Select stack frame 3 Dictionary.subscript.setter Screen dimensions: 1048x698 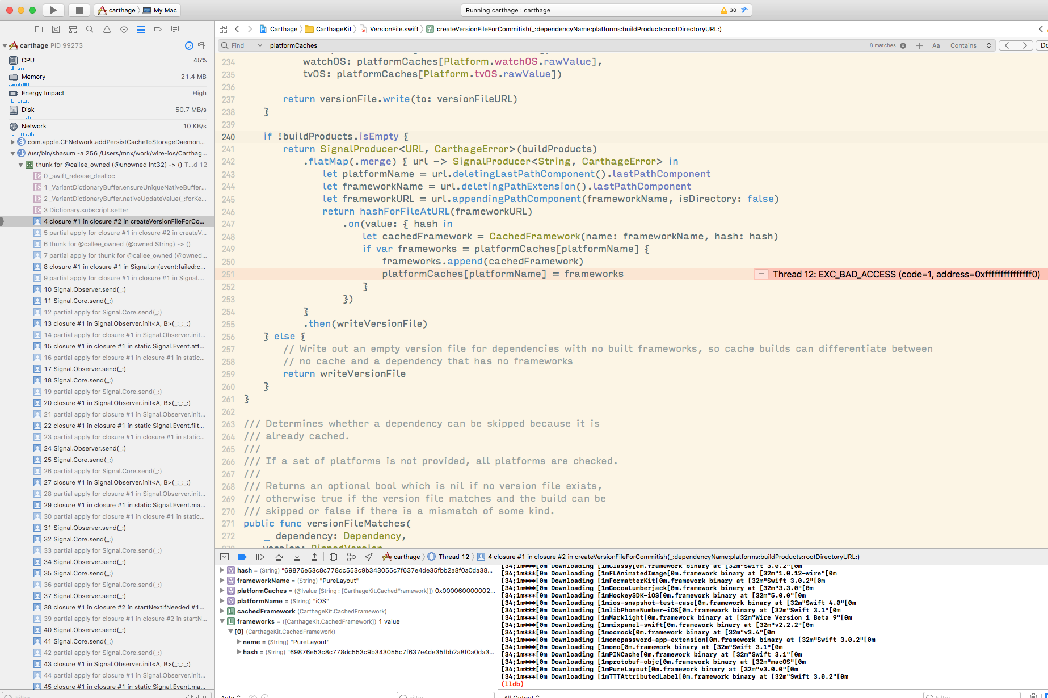(107, 210)
